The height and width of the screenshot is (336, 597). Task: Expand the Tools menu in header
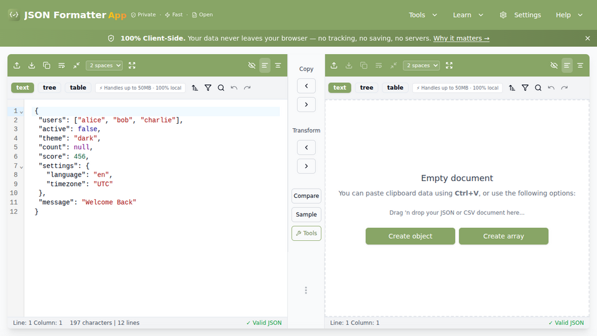point(423,15)
